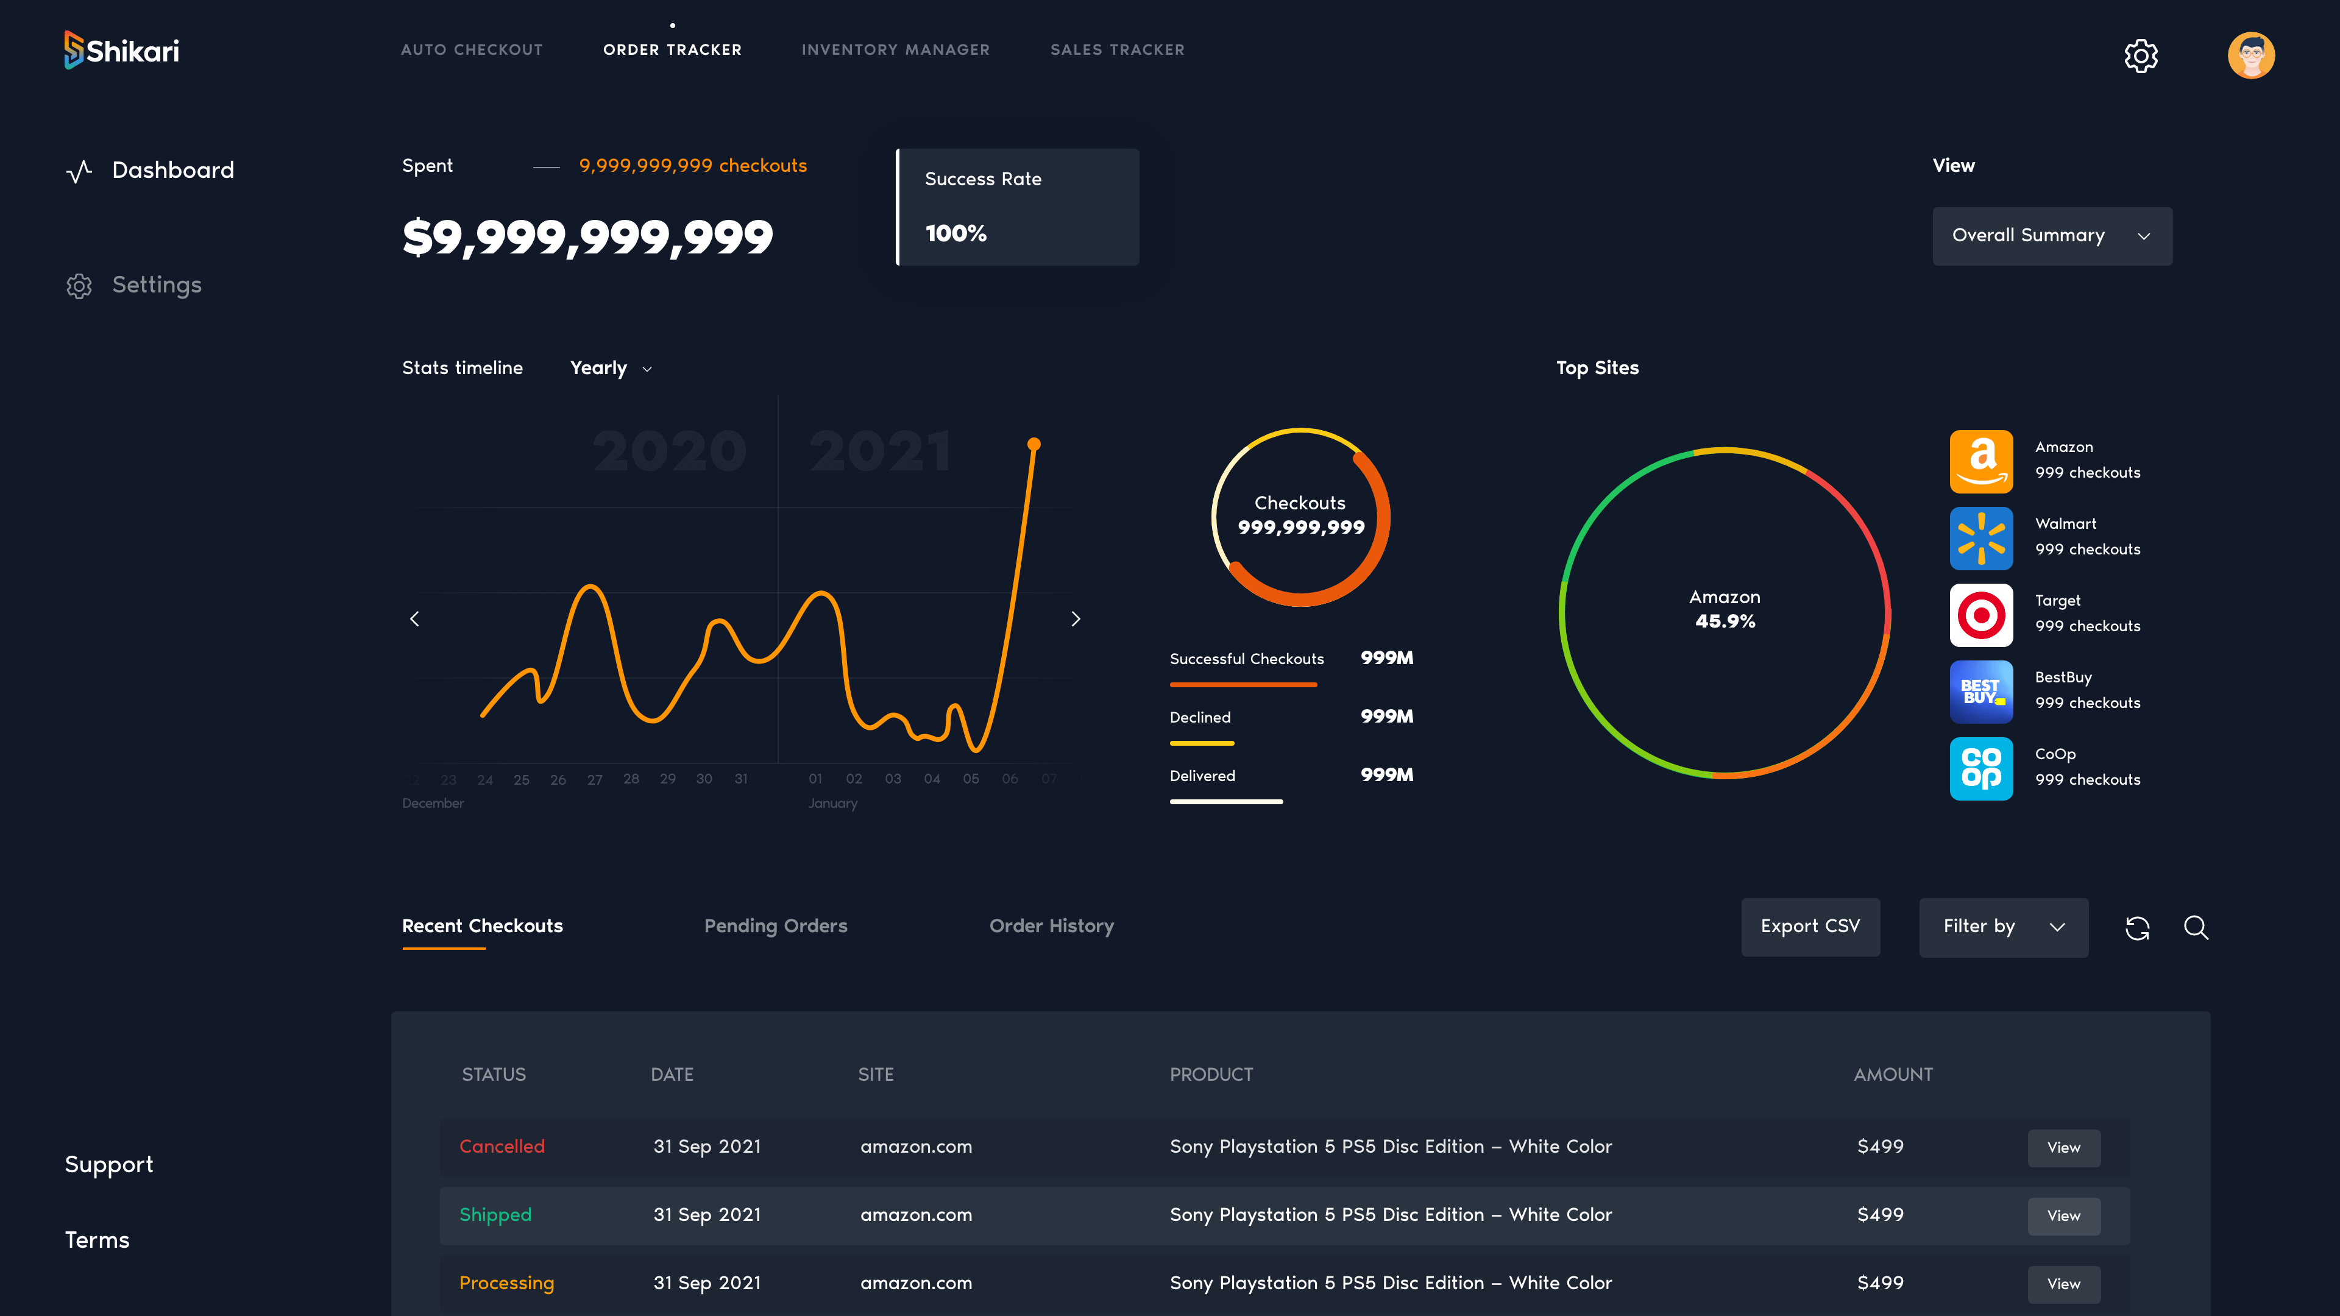
Task: Click the DATE column header
Action: (672, 1075)
